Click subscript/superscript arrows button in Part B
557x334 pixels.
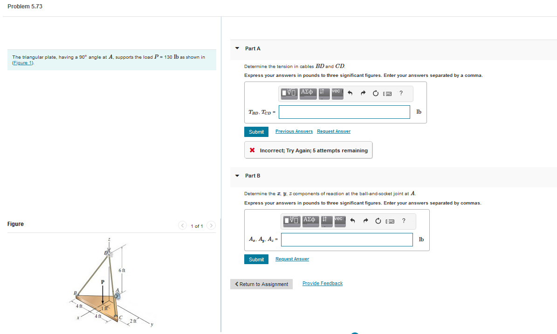click(326, 221)
